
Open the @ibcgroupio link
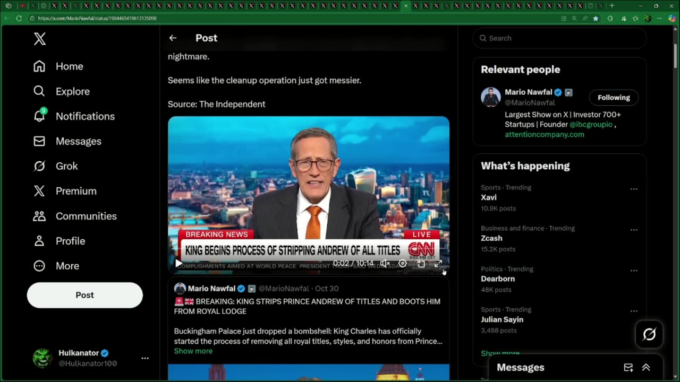(591, 125)
